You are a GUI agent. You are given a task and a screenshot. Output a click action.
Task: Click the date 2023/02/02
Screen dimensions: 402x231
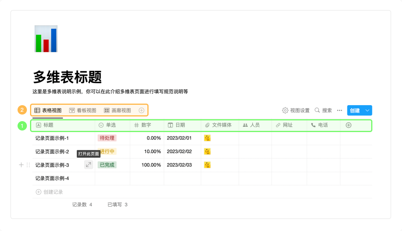pos(179,152)
